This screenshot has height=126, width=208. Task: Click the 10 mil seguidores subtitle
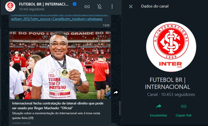click(32, 9)
